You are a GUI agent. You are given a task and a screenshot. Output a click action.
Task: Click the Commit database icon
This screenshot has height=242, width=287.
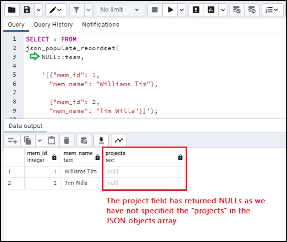(237, 10)
